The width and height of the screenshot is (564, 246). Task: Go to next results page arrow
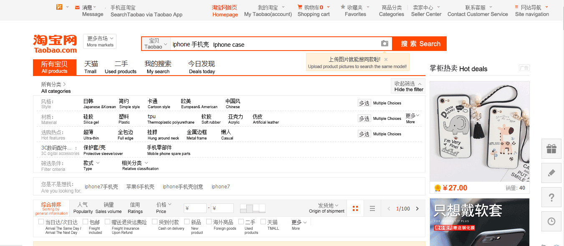417,208
